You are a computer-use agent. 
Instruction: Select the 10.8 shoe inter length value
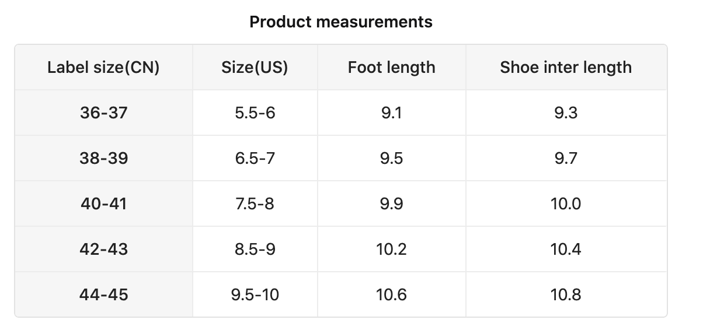point(566,294)
